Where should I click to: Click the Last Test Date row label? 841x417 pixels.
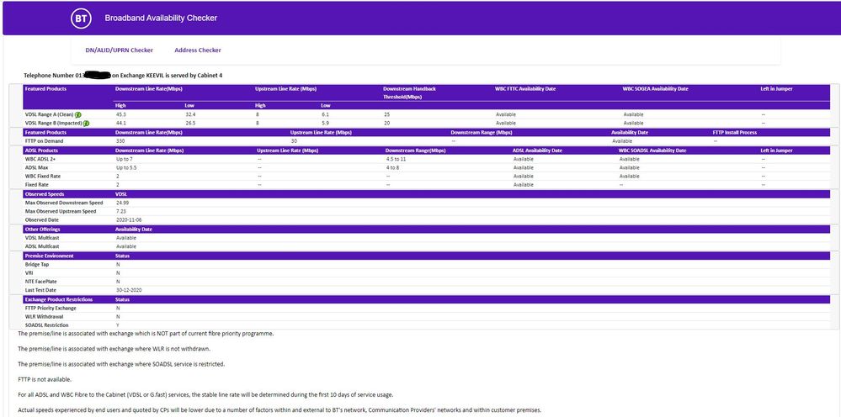coord(41,289)
